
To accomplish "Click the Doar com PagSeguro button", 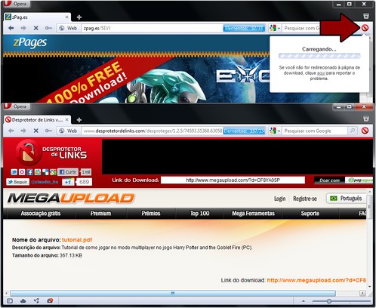I will click(x=344, y=180).
